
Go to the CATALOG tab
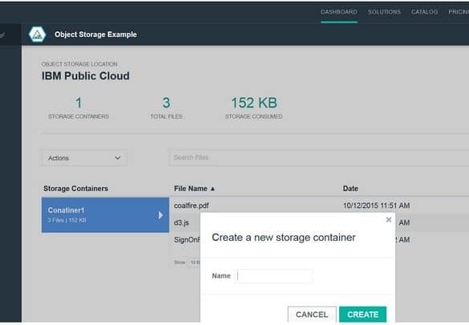424,12
